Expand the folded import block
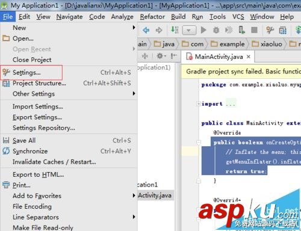 pyautogui.click(x=199, y=104)
